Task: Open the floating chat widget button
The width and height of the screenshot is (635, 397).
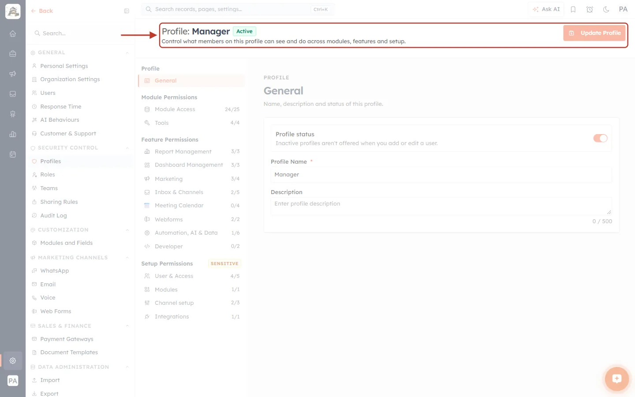Action: [x=616, y=378]
